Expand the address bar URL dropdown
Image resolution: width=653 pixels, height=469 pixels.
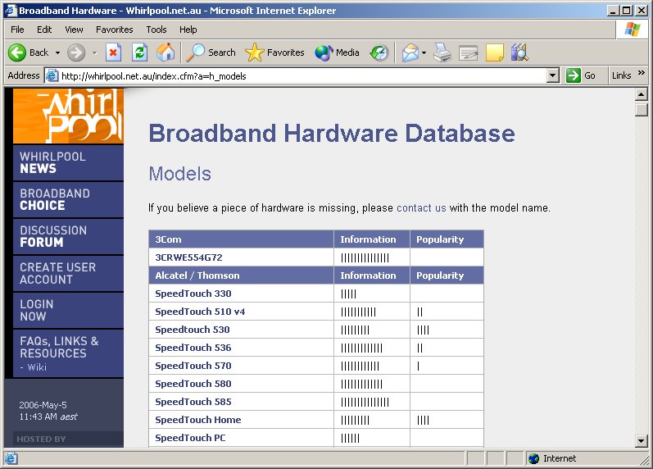click(x=552, y=75)
